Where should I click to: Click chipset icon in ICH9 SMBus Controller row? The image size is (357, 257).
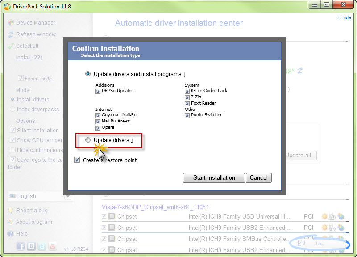coord(112,238)
